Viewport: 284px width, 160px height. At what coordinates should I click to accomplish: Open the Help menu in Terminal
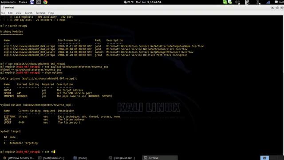tap(51, 13)
